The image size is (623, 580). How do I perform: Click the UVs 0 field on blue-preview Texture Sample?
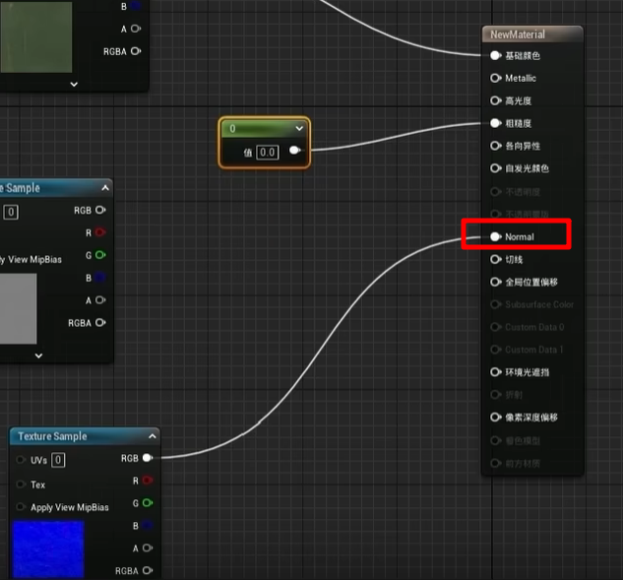click(x=58, y=460)
